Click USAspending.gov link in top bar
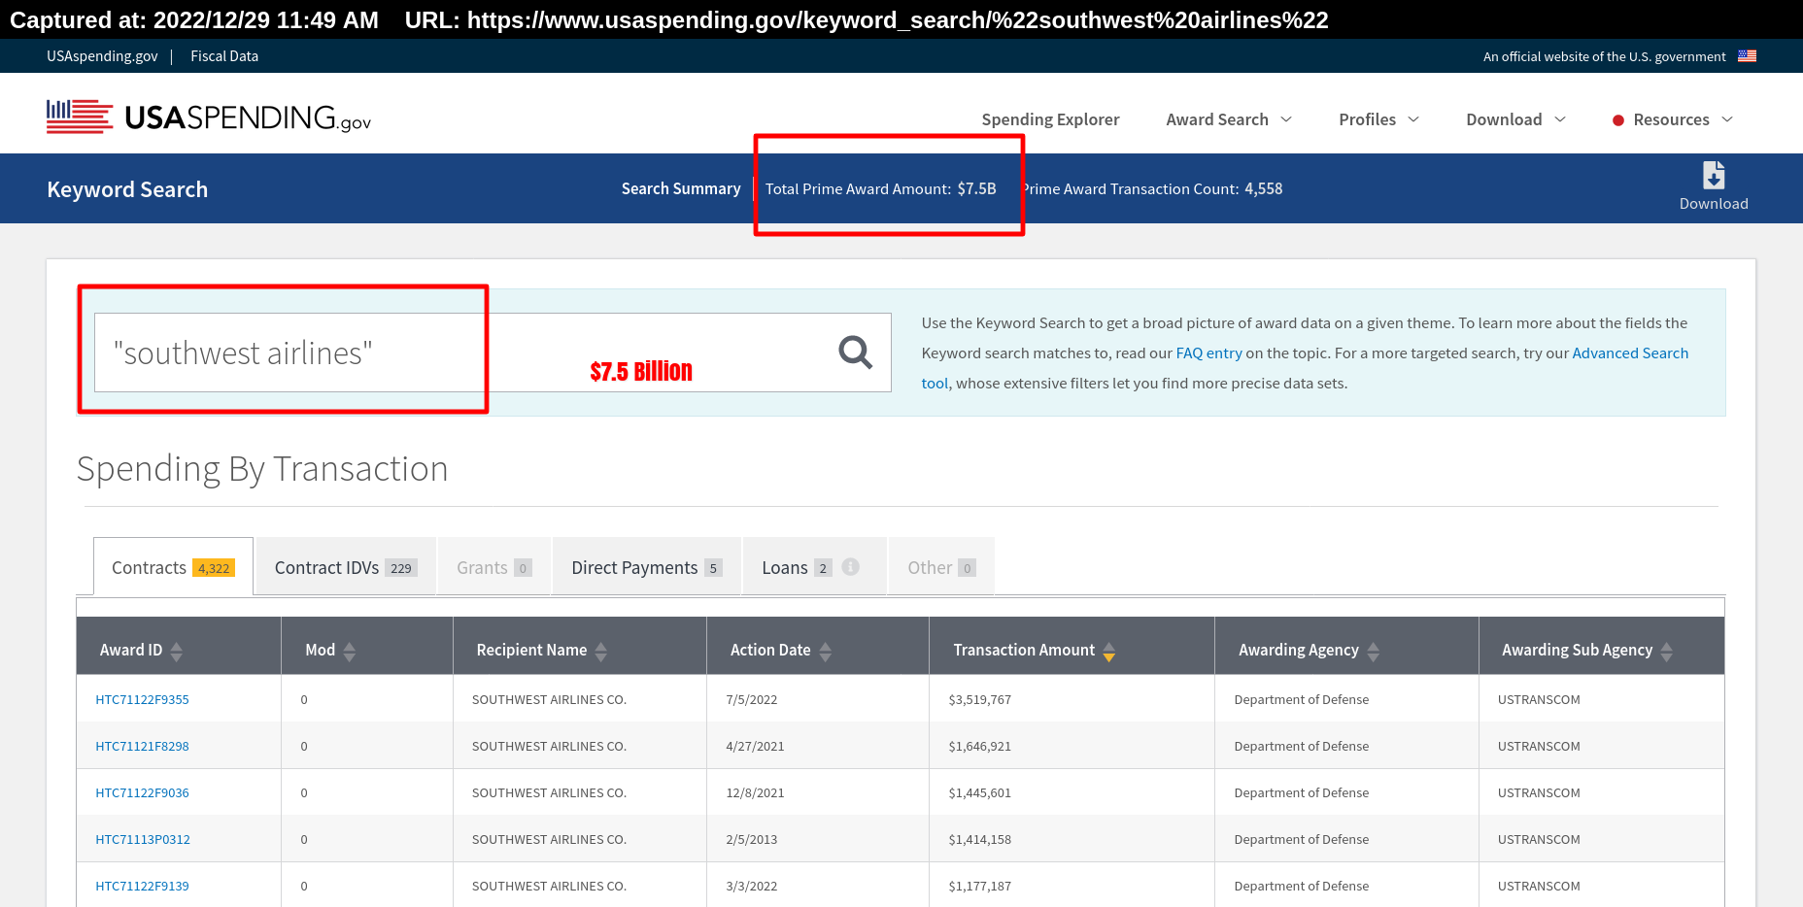Image resolution: width=1803 pixels, height=907 pixels. (102, 56)
